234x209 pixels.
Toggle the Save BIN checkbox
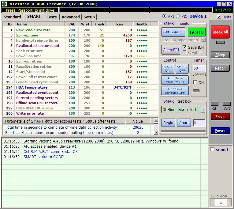pyautogui.click(x=184, y=47)
